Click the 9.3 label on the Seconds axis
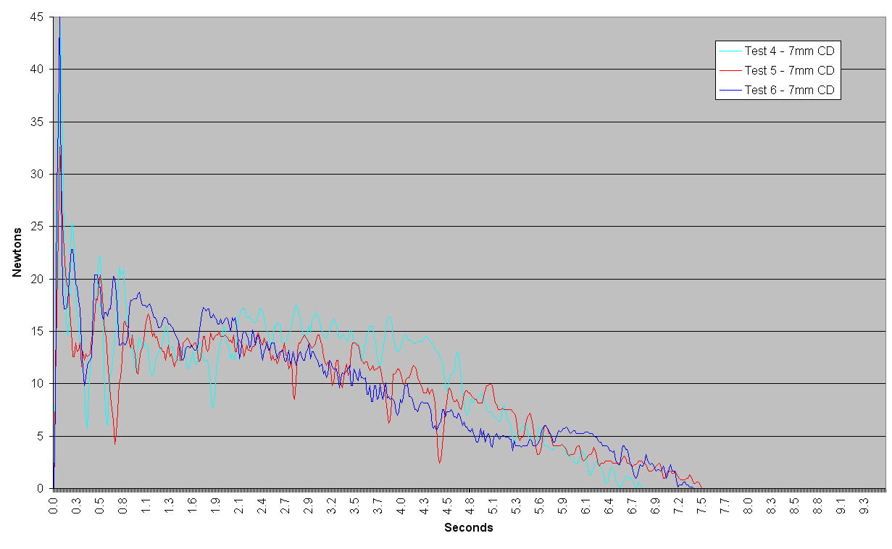Image resolution: width=892 pixels, height=549 pixels. click(x=864, y=501)
